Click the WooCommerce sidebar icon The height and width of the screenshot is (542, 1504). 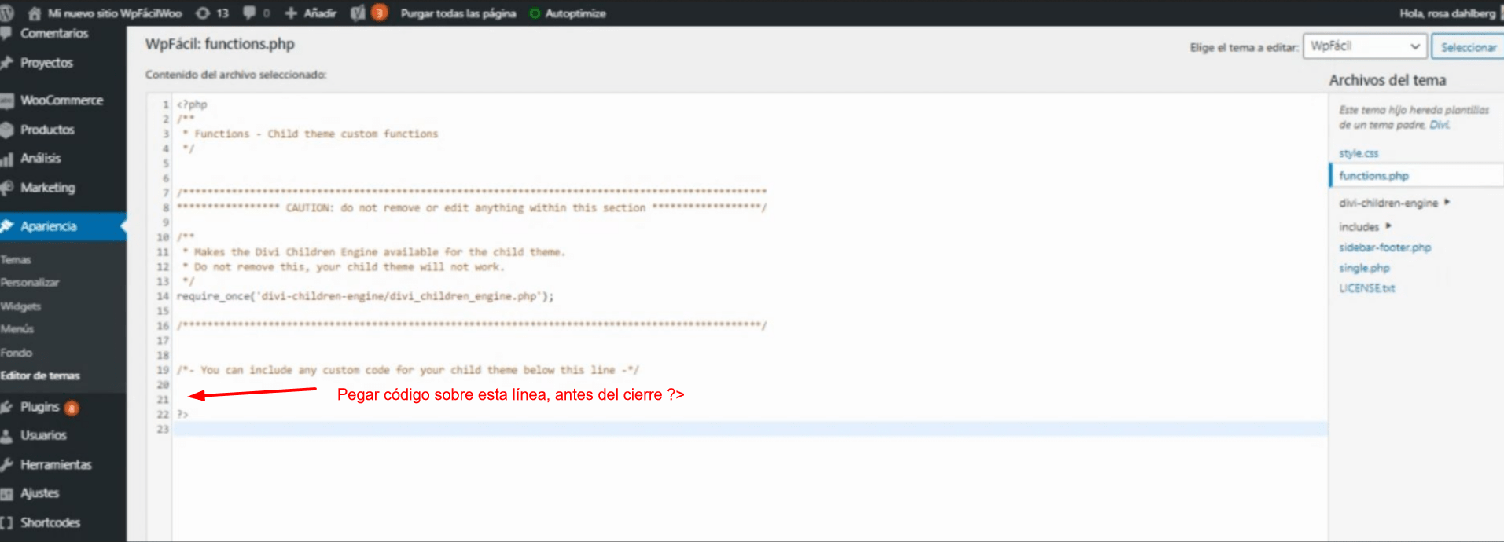[x=6, y=101]
